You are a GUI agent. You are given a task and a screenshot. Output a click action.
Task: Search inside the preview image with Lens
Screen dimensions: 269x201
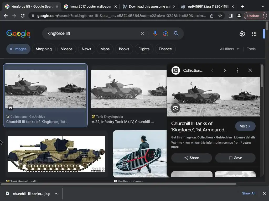[175, 108]
